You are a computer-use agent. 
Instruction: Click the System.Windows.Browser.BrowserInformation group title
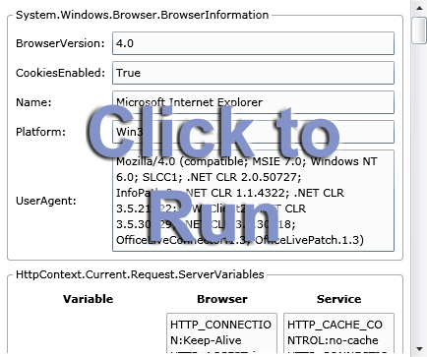[143, 15]
